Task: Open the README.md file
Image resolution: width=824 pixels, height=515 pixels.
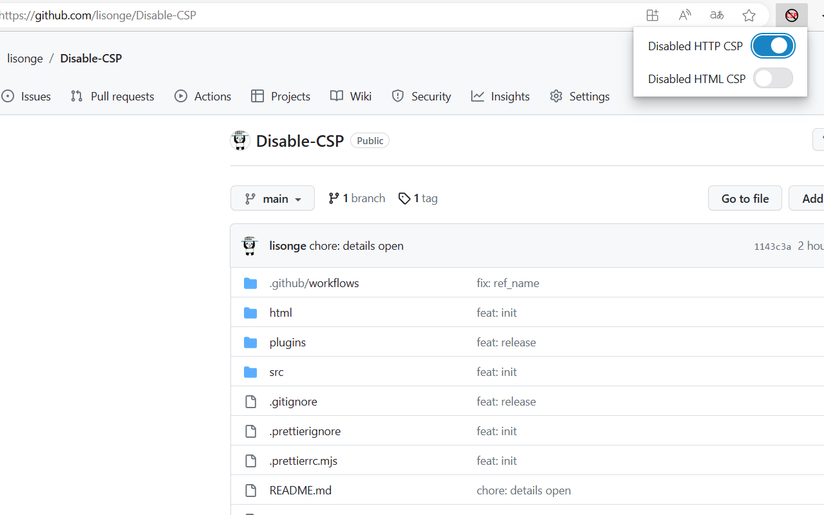Action: (x=301, y=490)
